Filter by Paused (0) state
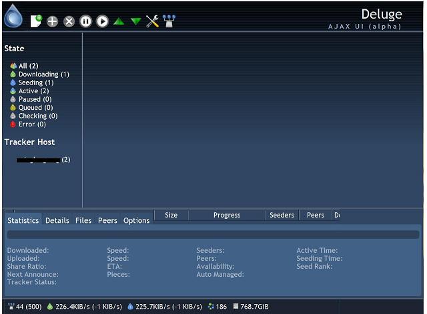The height and width of the screenshot is (314, 427). tap(31, 99)
